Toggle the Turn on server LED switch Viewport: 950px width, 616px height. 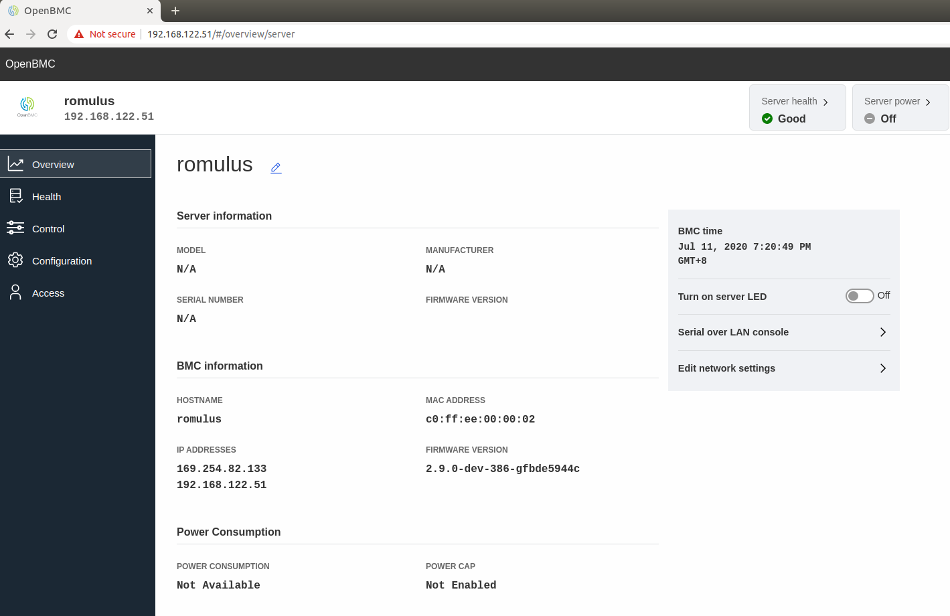(x=860, y=296)
